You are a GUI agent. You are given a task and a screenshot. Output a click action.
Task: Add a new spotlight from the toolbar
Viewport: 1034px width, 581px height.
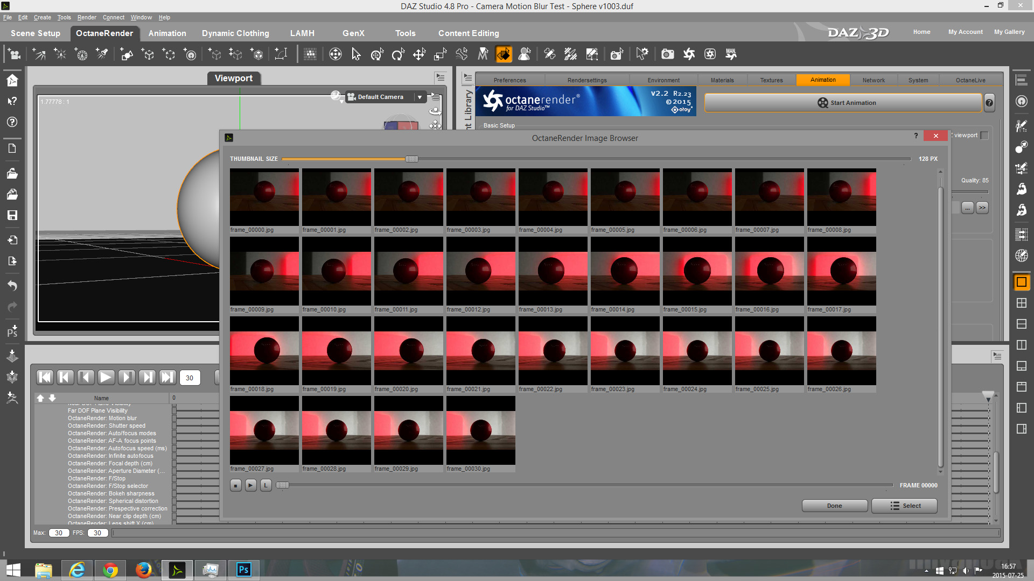coord(101,54)
